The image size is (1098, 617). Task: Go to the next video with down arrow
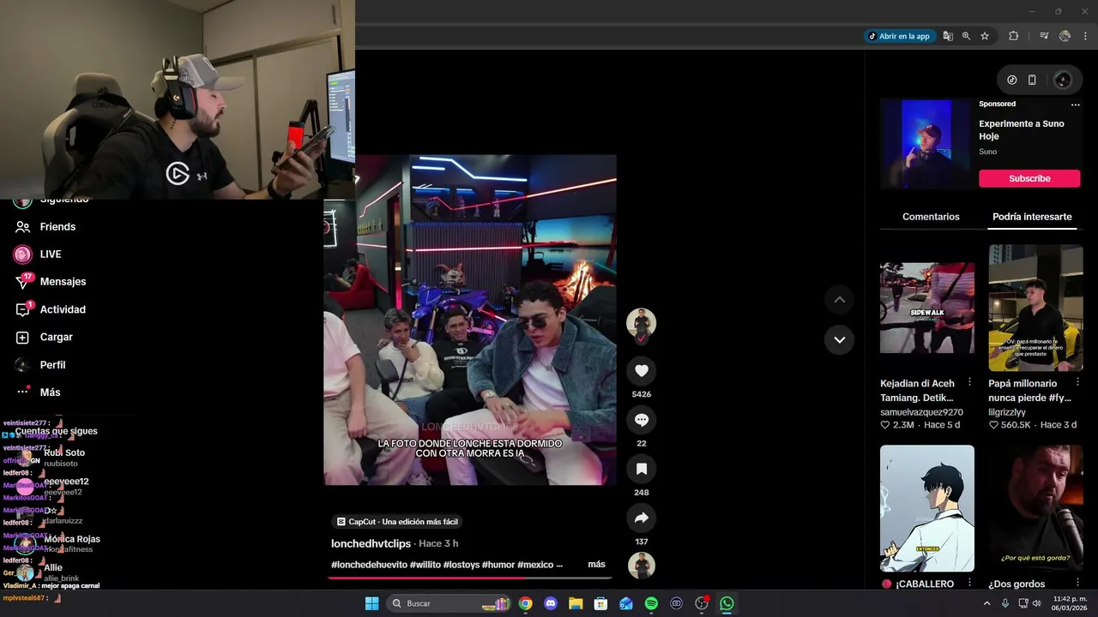(840, 339)
